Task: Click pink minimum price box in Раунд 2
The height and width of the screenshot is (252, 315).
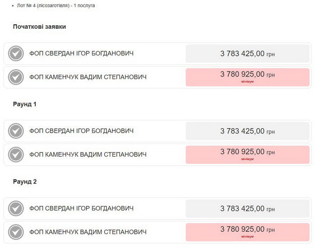Action: pyautogui.click(x=247, y=232)
